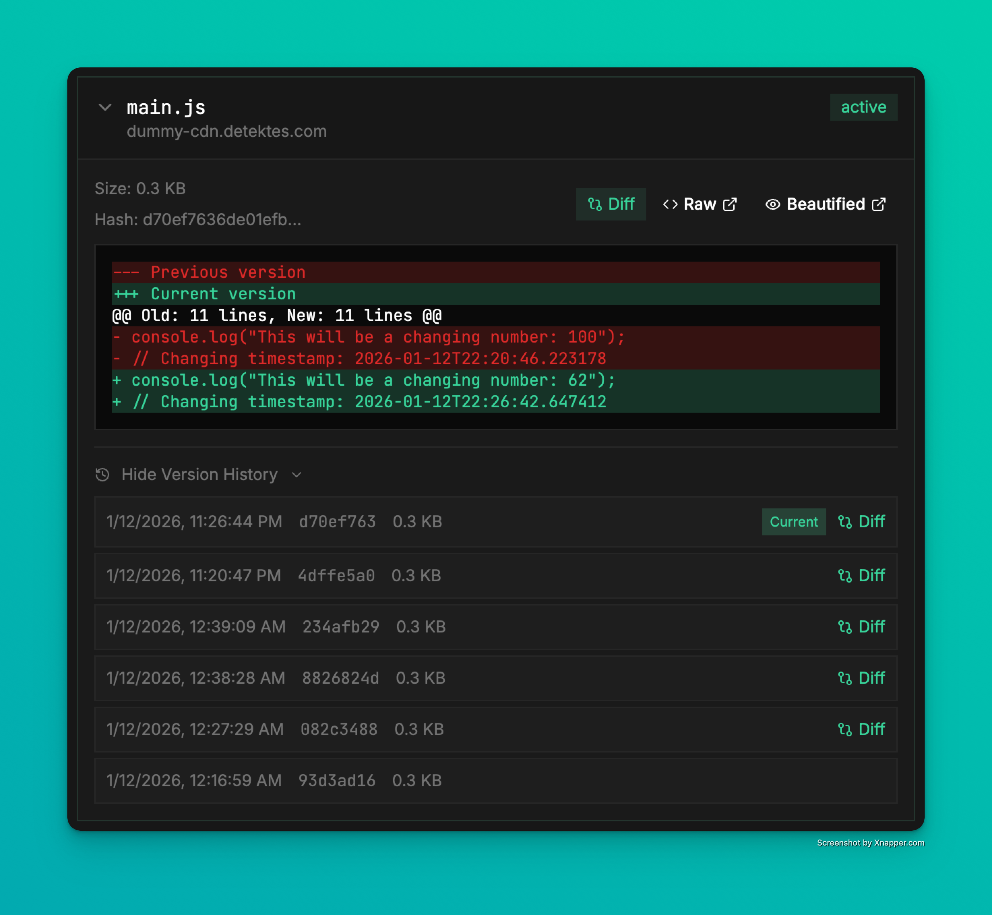992x915 pixels.
Task: Toggle the Diff view button
Action: [x=611, y=204]
